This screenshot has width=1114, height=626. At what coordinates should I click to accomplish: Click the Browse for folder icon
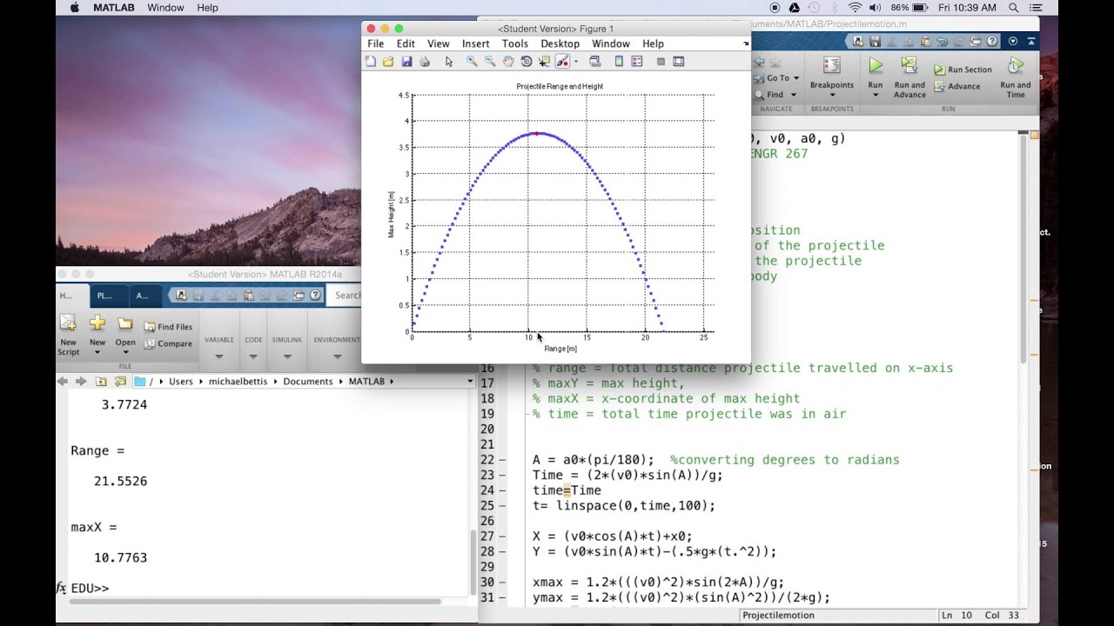click(120, 381)
